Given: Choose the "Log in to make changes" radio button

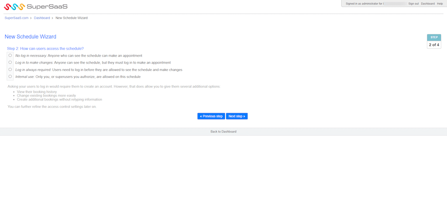Looking at the screenshot, I should click(x=10, y=62).
